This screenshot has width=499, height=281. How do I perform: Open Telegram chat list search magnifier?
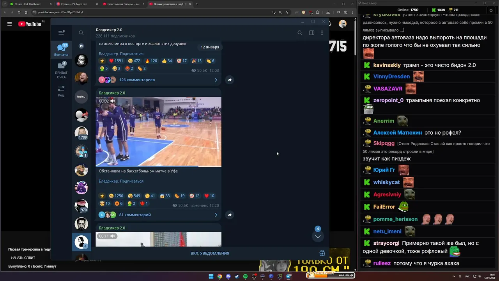(x=81, y=33)
